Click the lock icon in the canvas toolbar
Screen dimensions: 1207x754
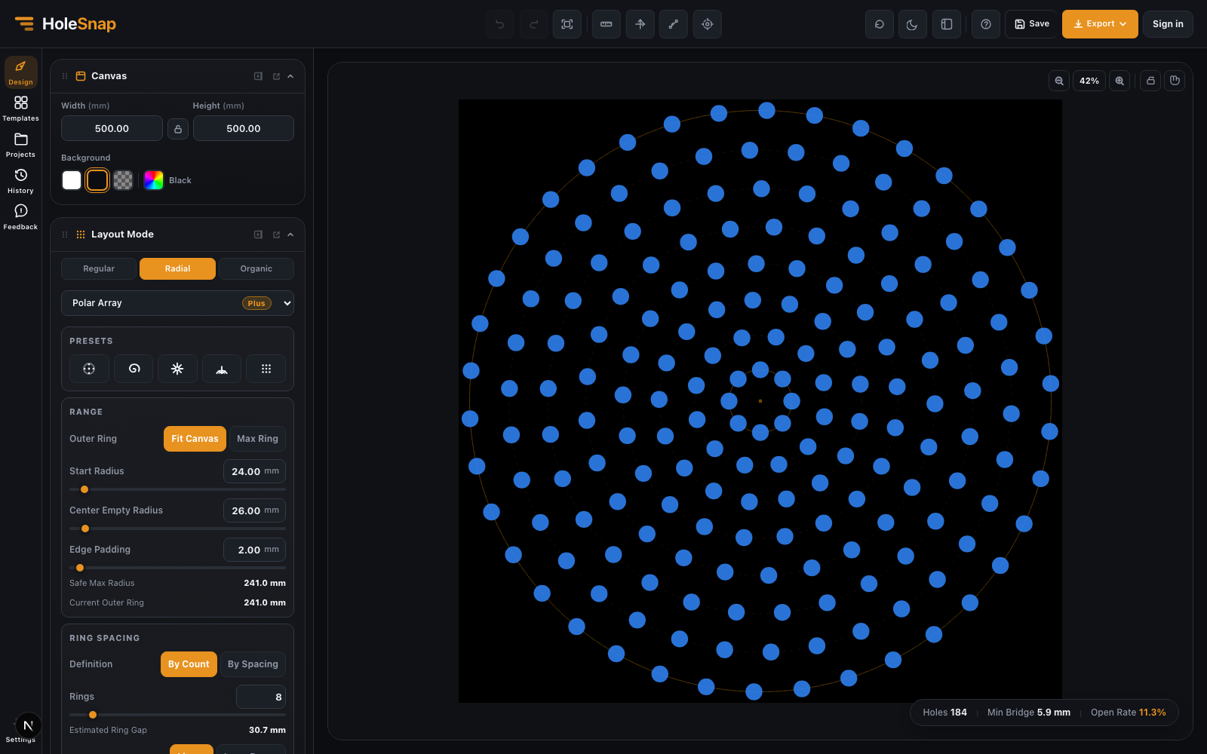tap(1150, 81)
